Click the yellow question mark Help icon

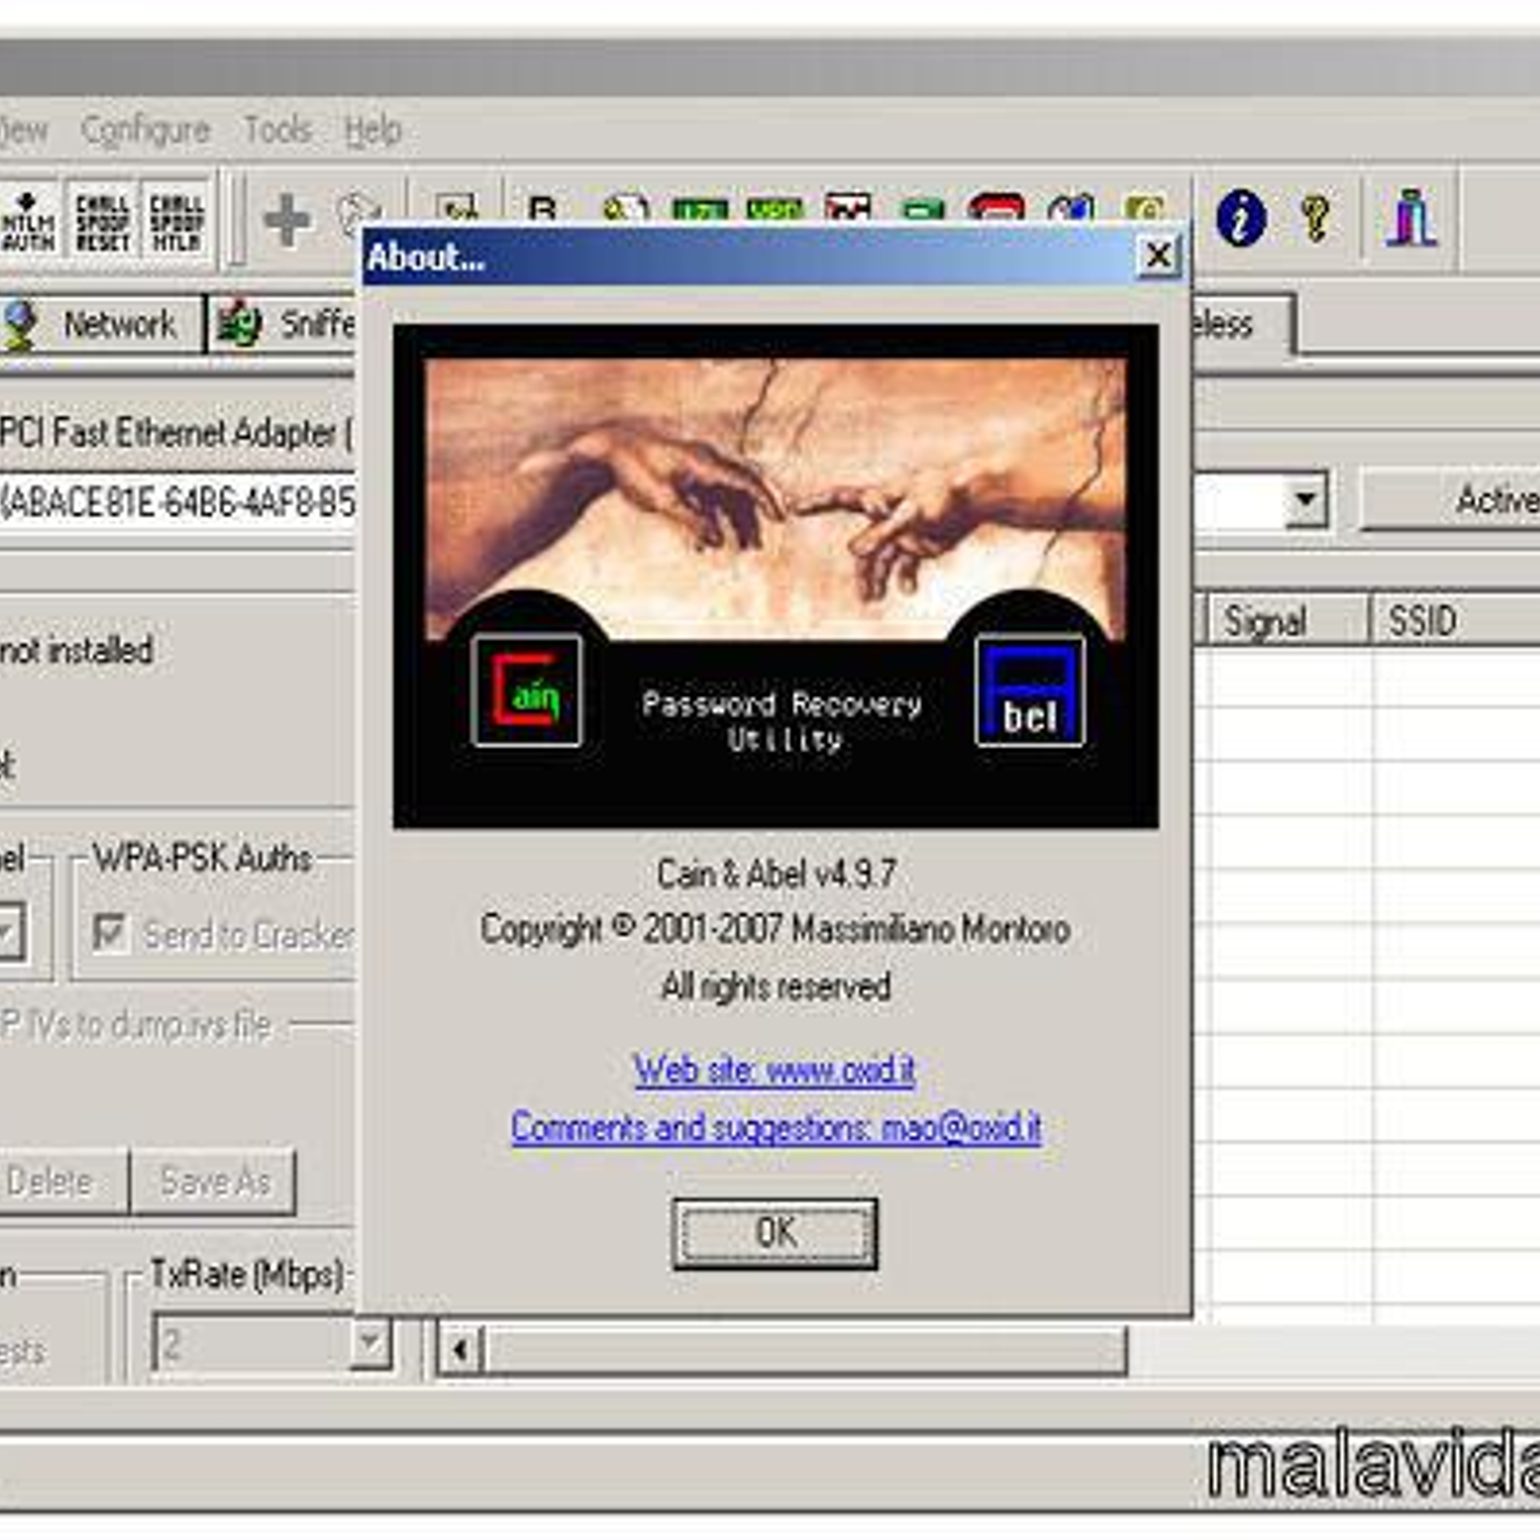(1316, 218)
